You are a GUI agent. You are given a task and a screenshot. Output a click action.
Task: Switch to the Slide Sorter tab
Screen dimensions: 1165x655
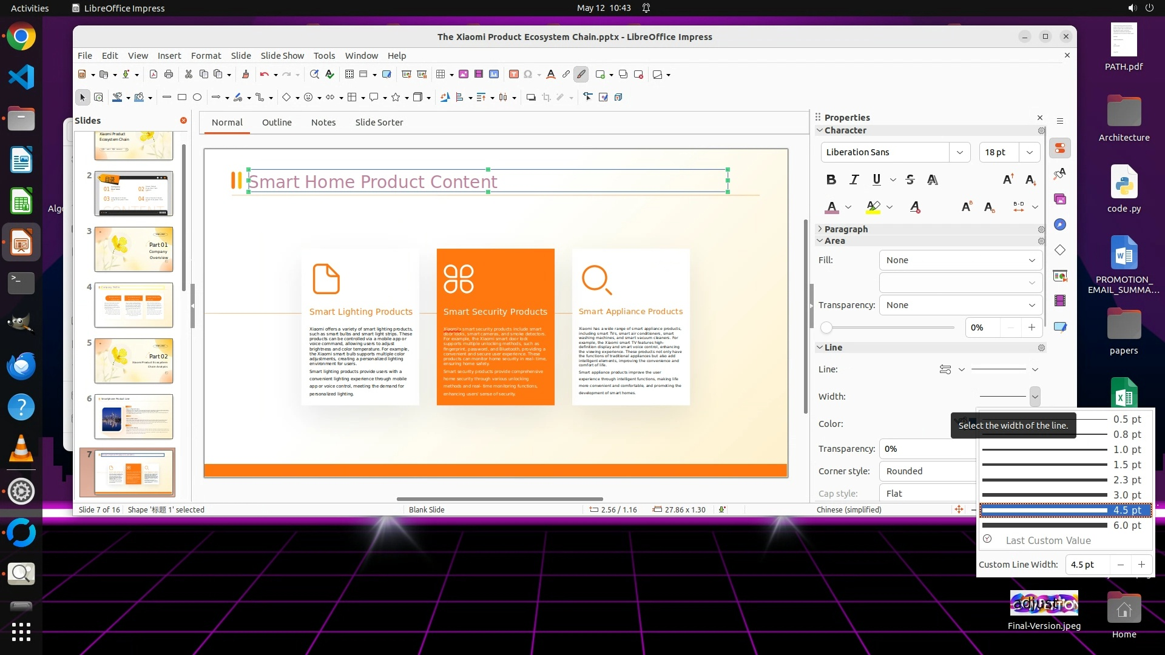tap(379, 122)
